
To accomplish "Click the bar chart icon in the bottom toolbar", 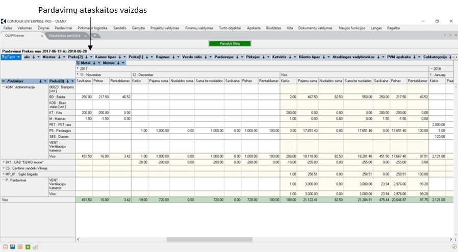I will tap(35, 247).
